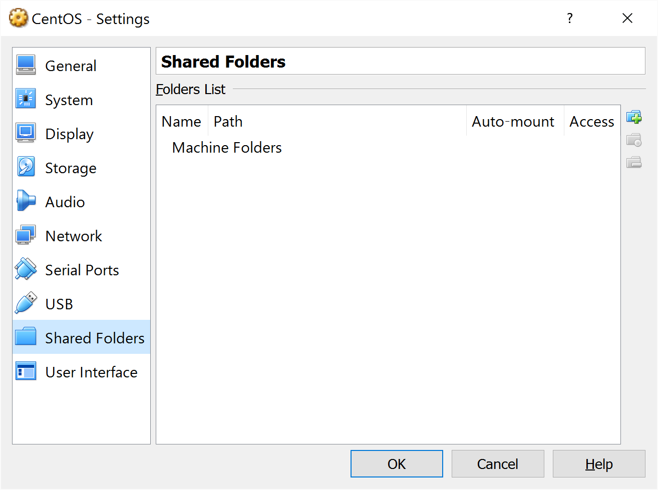The width and height of the screenshot is (658, 490).
Task: Click the System chip icon
Action: (x=26, y=99)
